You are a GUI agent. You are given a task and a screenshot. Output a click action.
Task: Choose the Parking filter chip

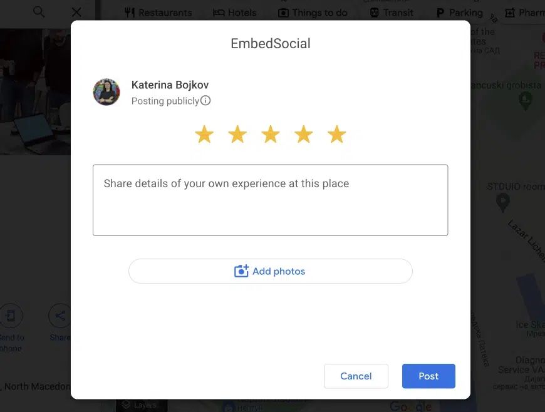click(460, 13)
